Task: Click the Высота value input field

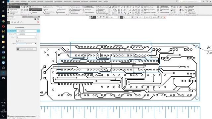Action: point(26,31)
